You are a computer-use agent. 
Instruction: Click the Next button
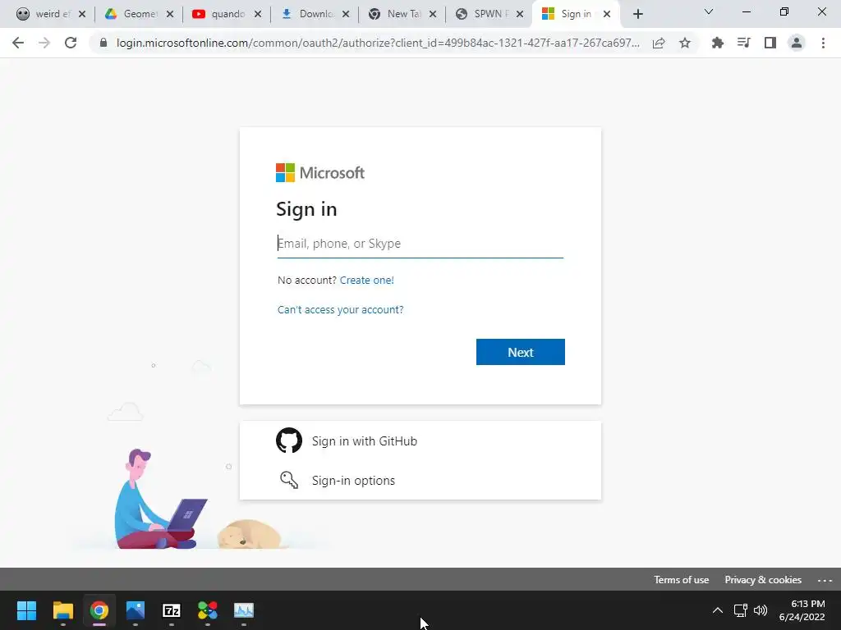(x=520, y=352)
